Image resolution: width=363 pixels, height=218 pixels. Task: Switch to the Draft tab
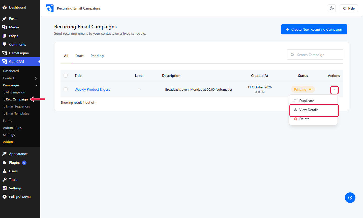pos(79,56)
